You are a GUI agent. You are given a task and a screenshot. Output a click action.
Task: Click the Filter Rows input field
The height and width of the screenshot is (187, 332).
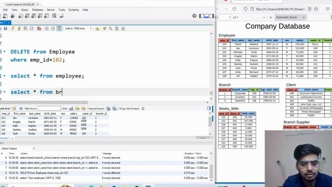pyautogui.click(x=49, y=109)
